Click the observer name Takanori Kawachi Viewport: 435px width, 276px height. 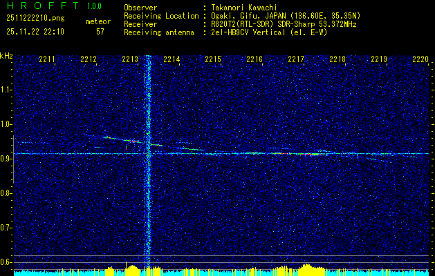tap(244, 8)
